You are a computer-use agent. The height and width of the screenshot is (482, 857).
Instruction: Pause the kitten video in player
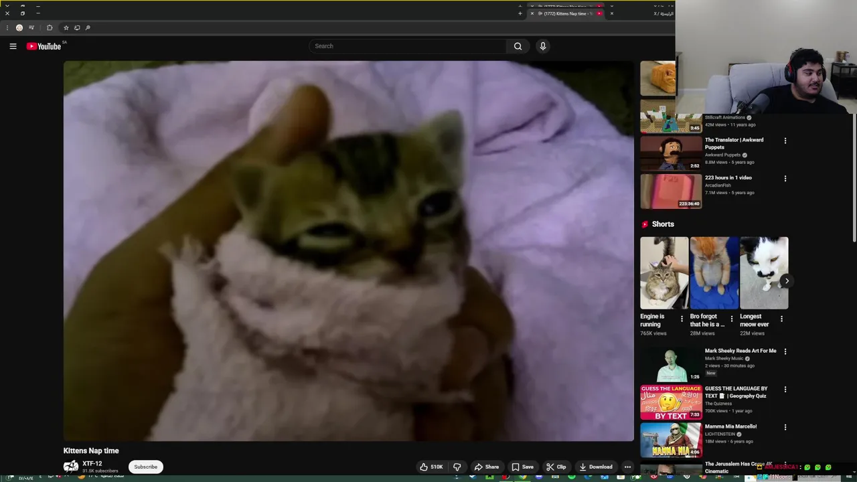click(x=348, y=251)
